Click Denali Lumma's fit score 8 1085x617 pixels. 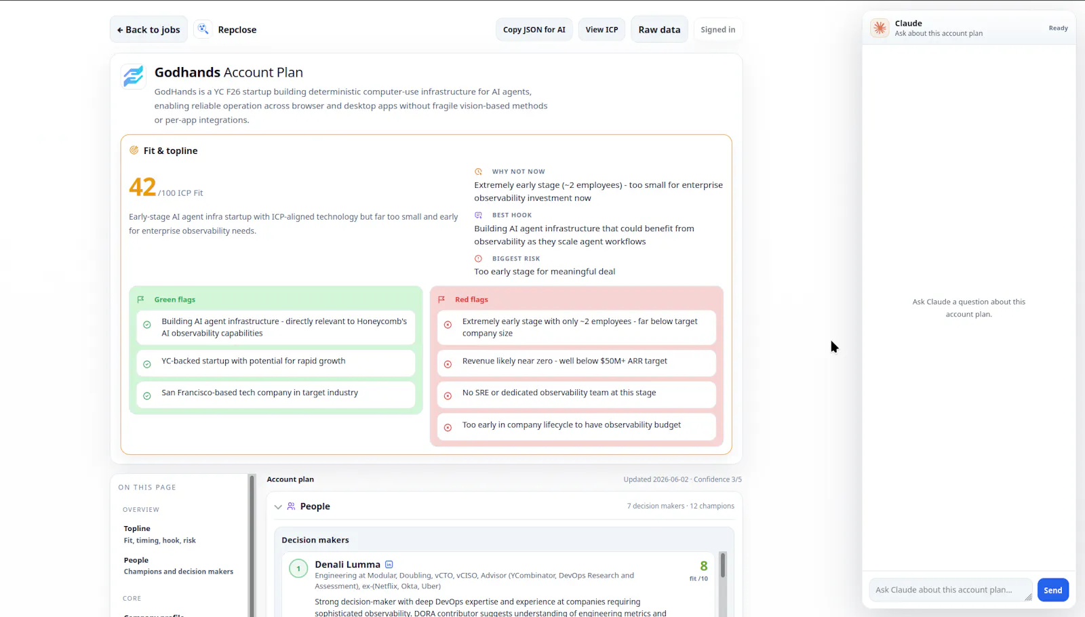[x=703, y=566]
